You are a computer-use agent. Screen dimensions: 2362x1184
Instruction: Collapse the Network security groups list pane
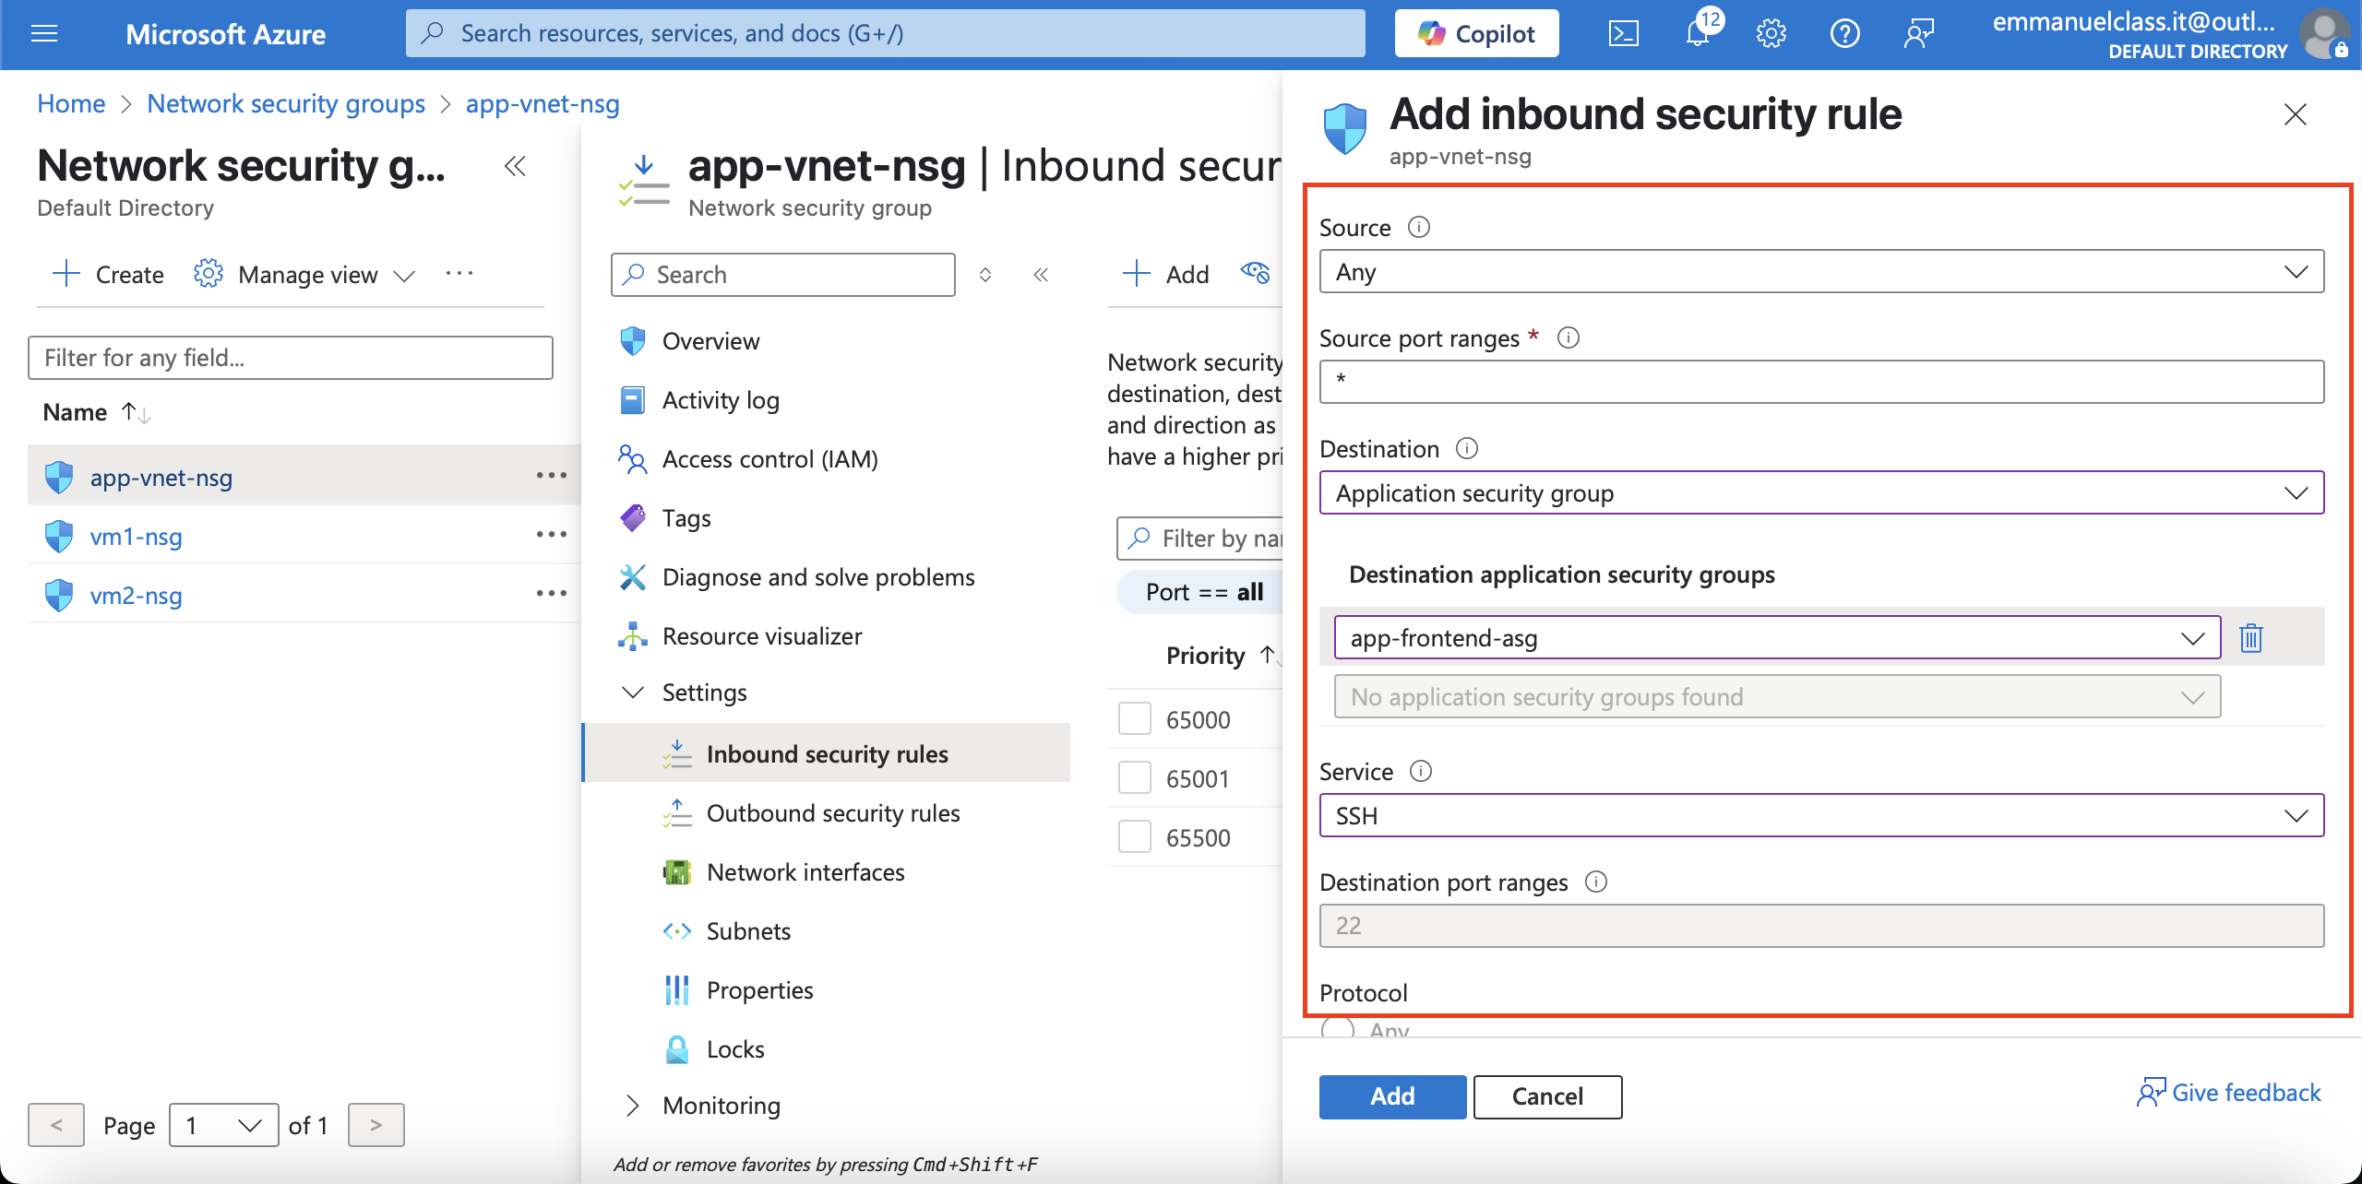(x=515, y=166)
